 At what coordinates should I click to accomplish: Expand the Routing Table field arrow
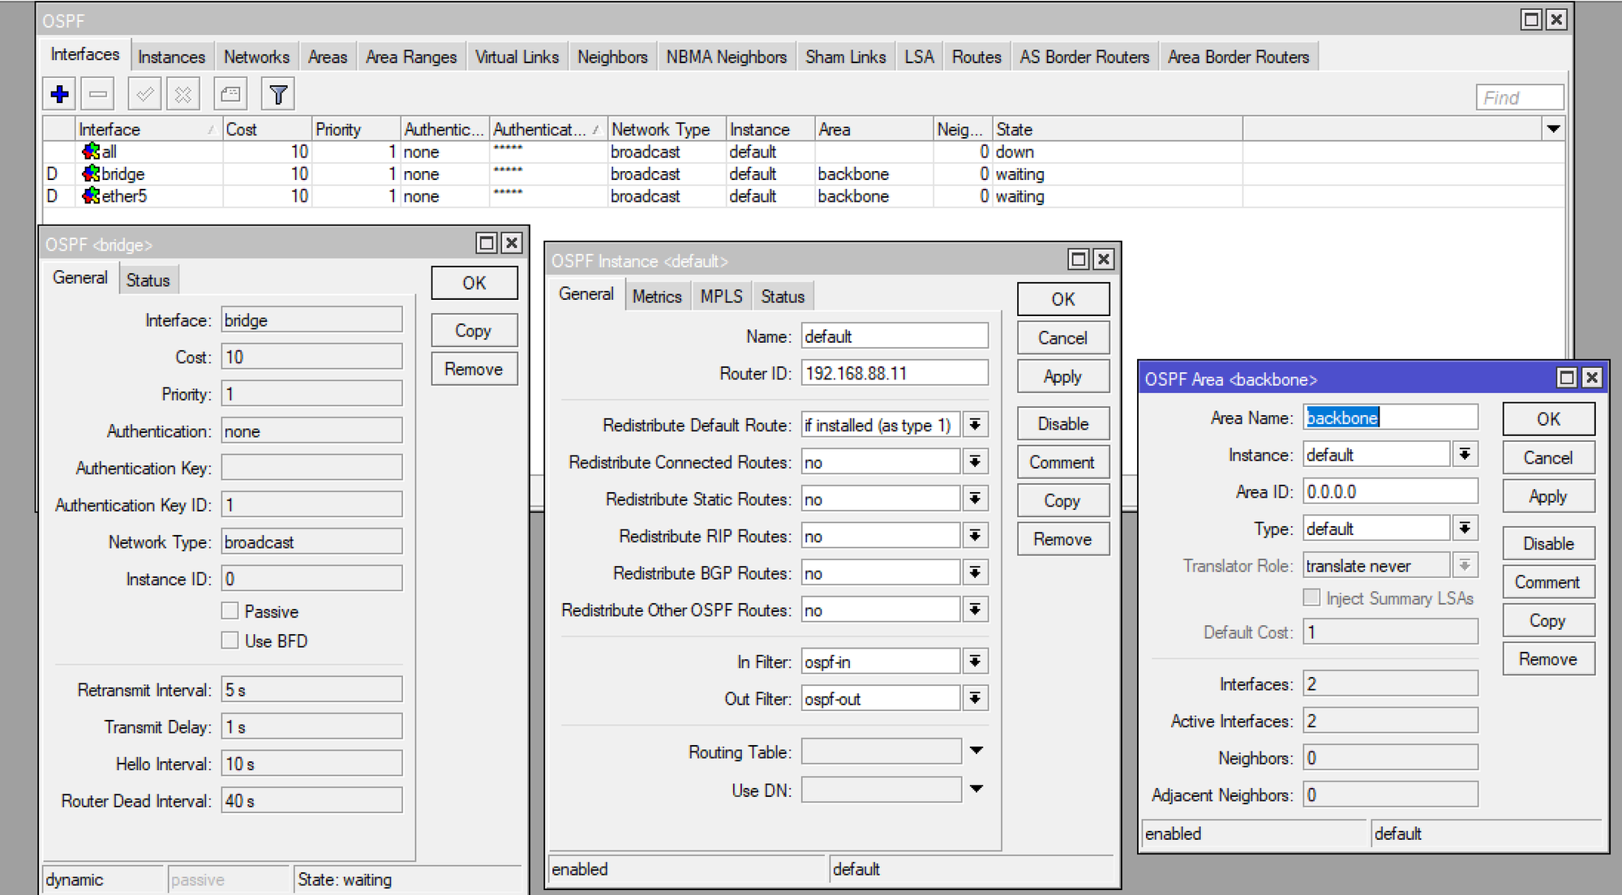976,752
